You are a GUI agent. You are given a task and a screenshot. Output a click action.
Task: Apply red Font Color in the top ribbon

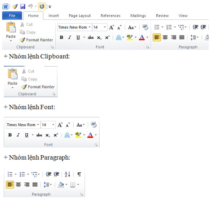(x=142, y=37)
